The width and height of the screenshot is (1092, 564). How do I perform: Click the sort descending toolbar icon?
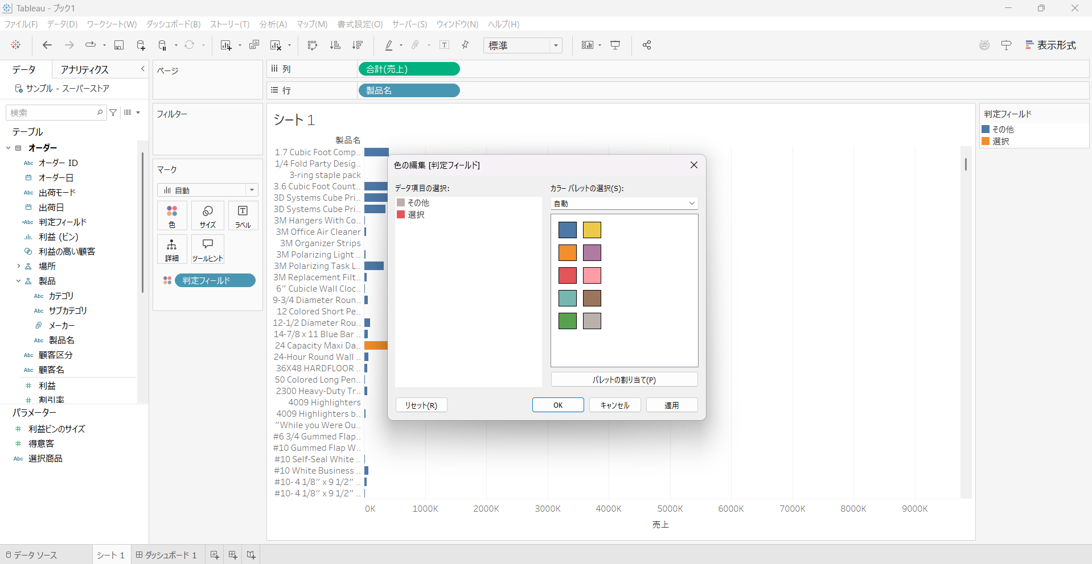coord(358,45)
